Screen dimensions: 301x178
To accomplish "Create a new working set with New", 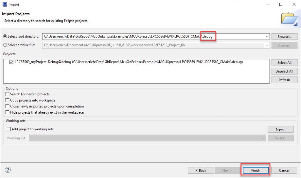I will (280, 129).
